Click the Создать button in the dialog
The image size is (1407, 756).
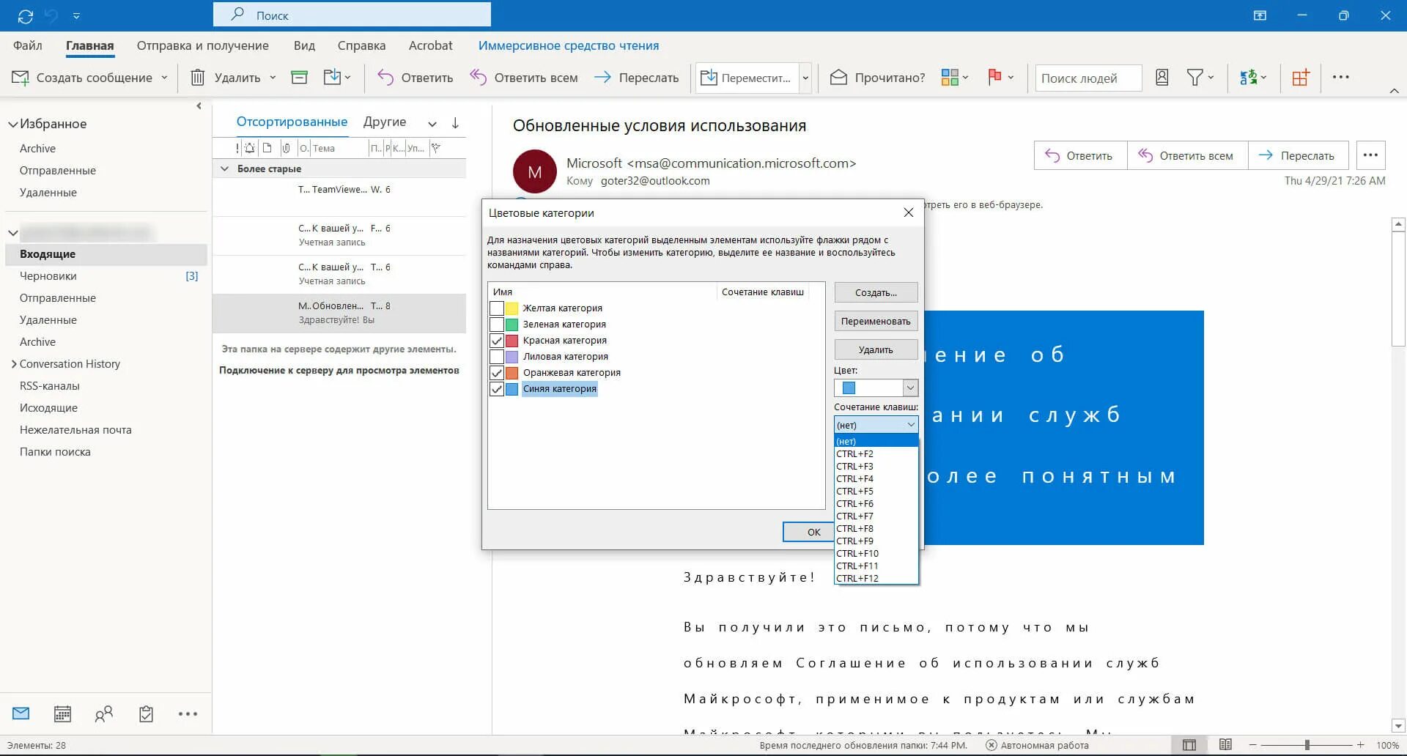tap(876, 292)
